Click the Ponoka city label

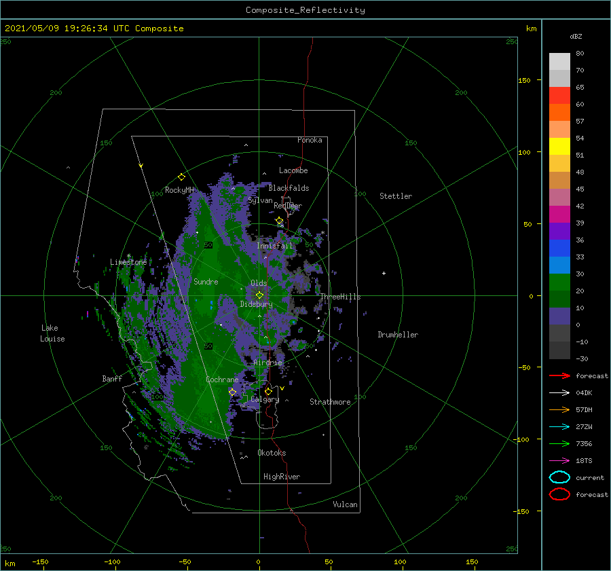tap(310, 140)
